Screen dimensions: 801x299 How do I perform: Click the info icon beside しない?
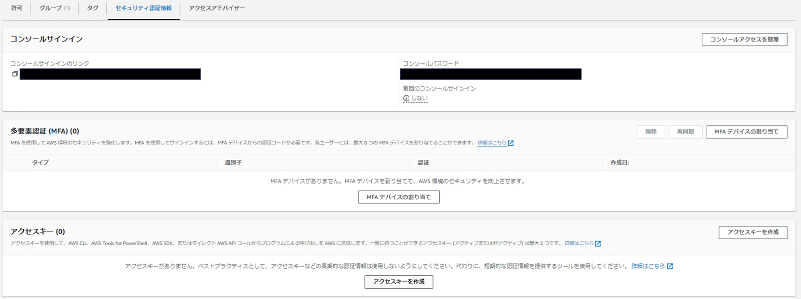[406, 98]
